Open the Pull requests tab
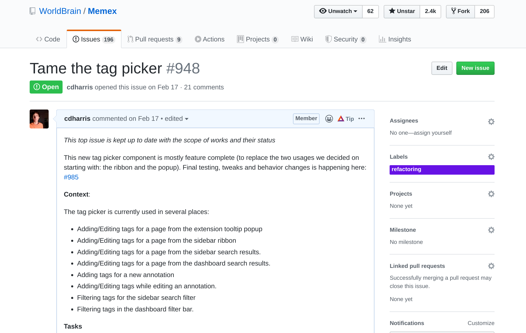 (x=154, y=39)
